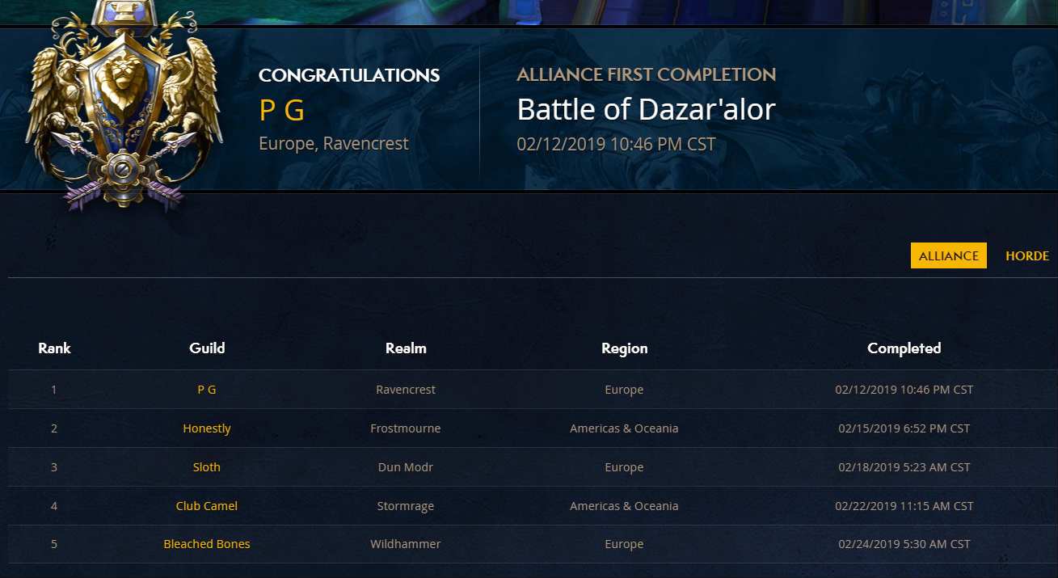Click the Bleached Bones guild link
The image size is (1058, 578).
point(207,545)
